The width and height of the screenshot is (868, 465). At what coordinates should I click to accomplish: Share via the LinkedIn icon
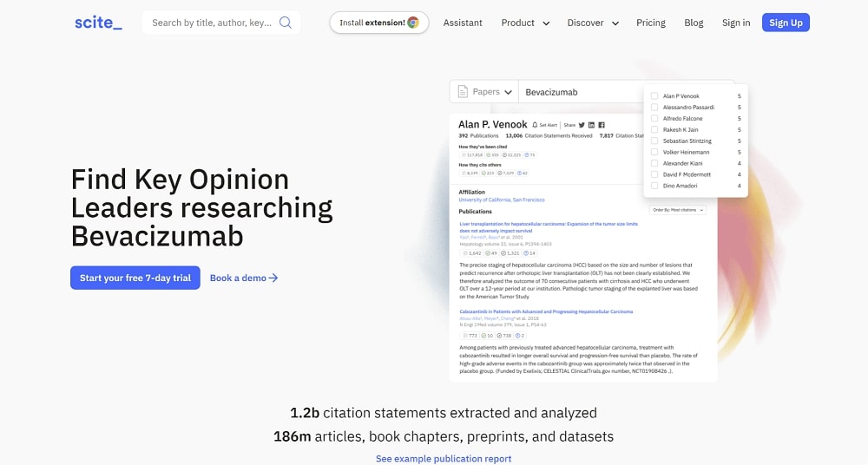coord(591,125)
